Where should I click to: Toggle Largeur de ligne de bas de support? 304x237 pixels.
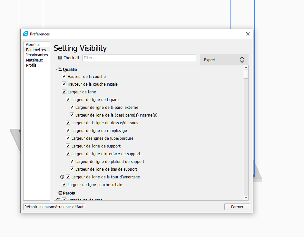(x=72, y=169)
